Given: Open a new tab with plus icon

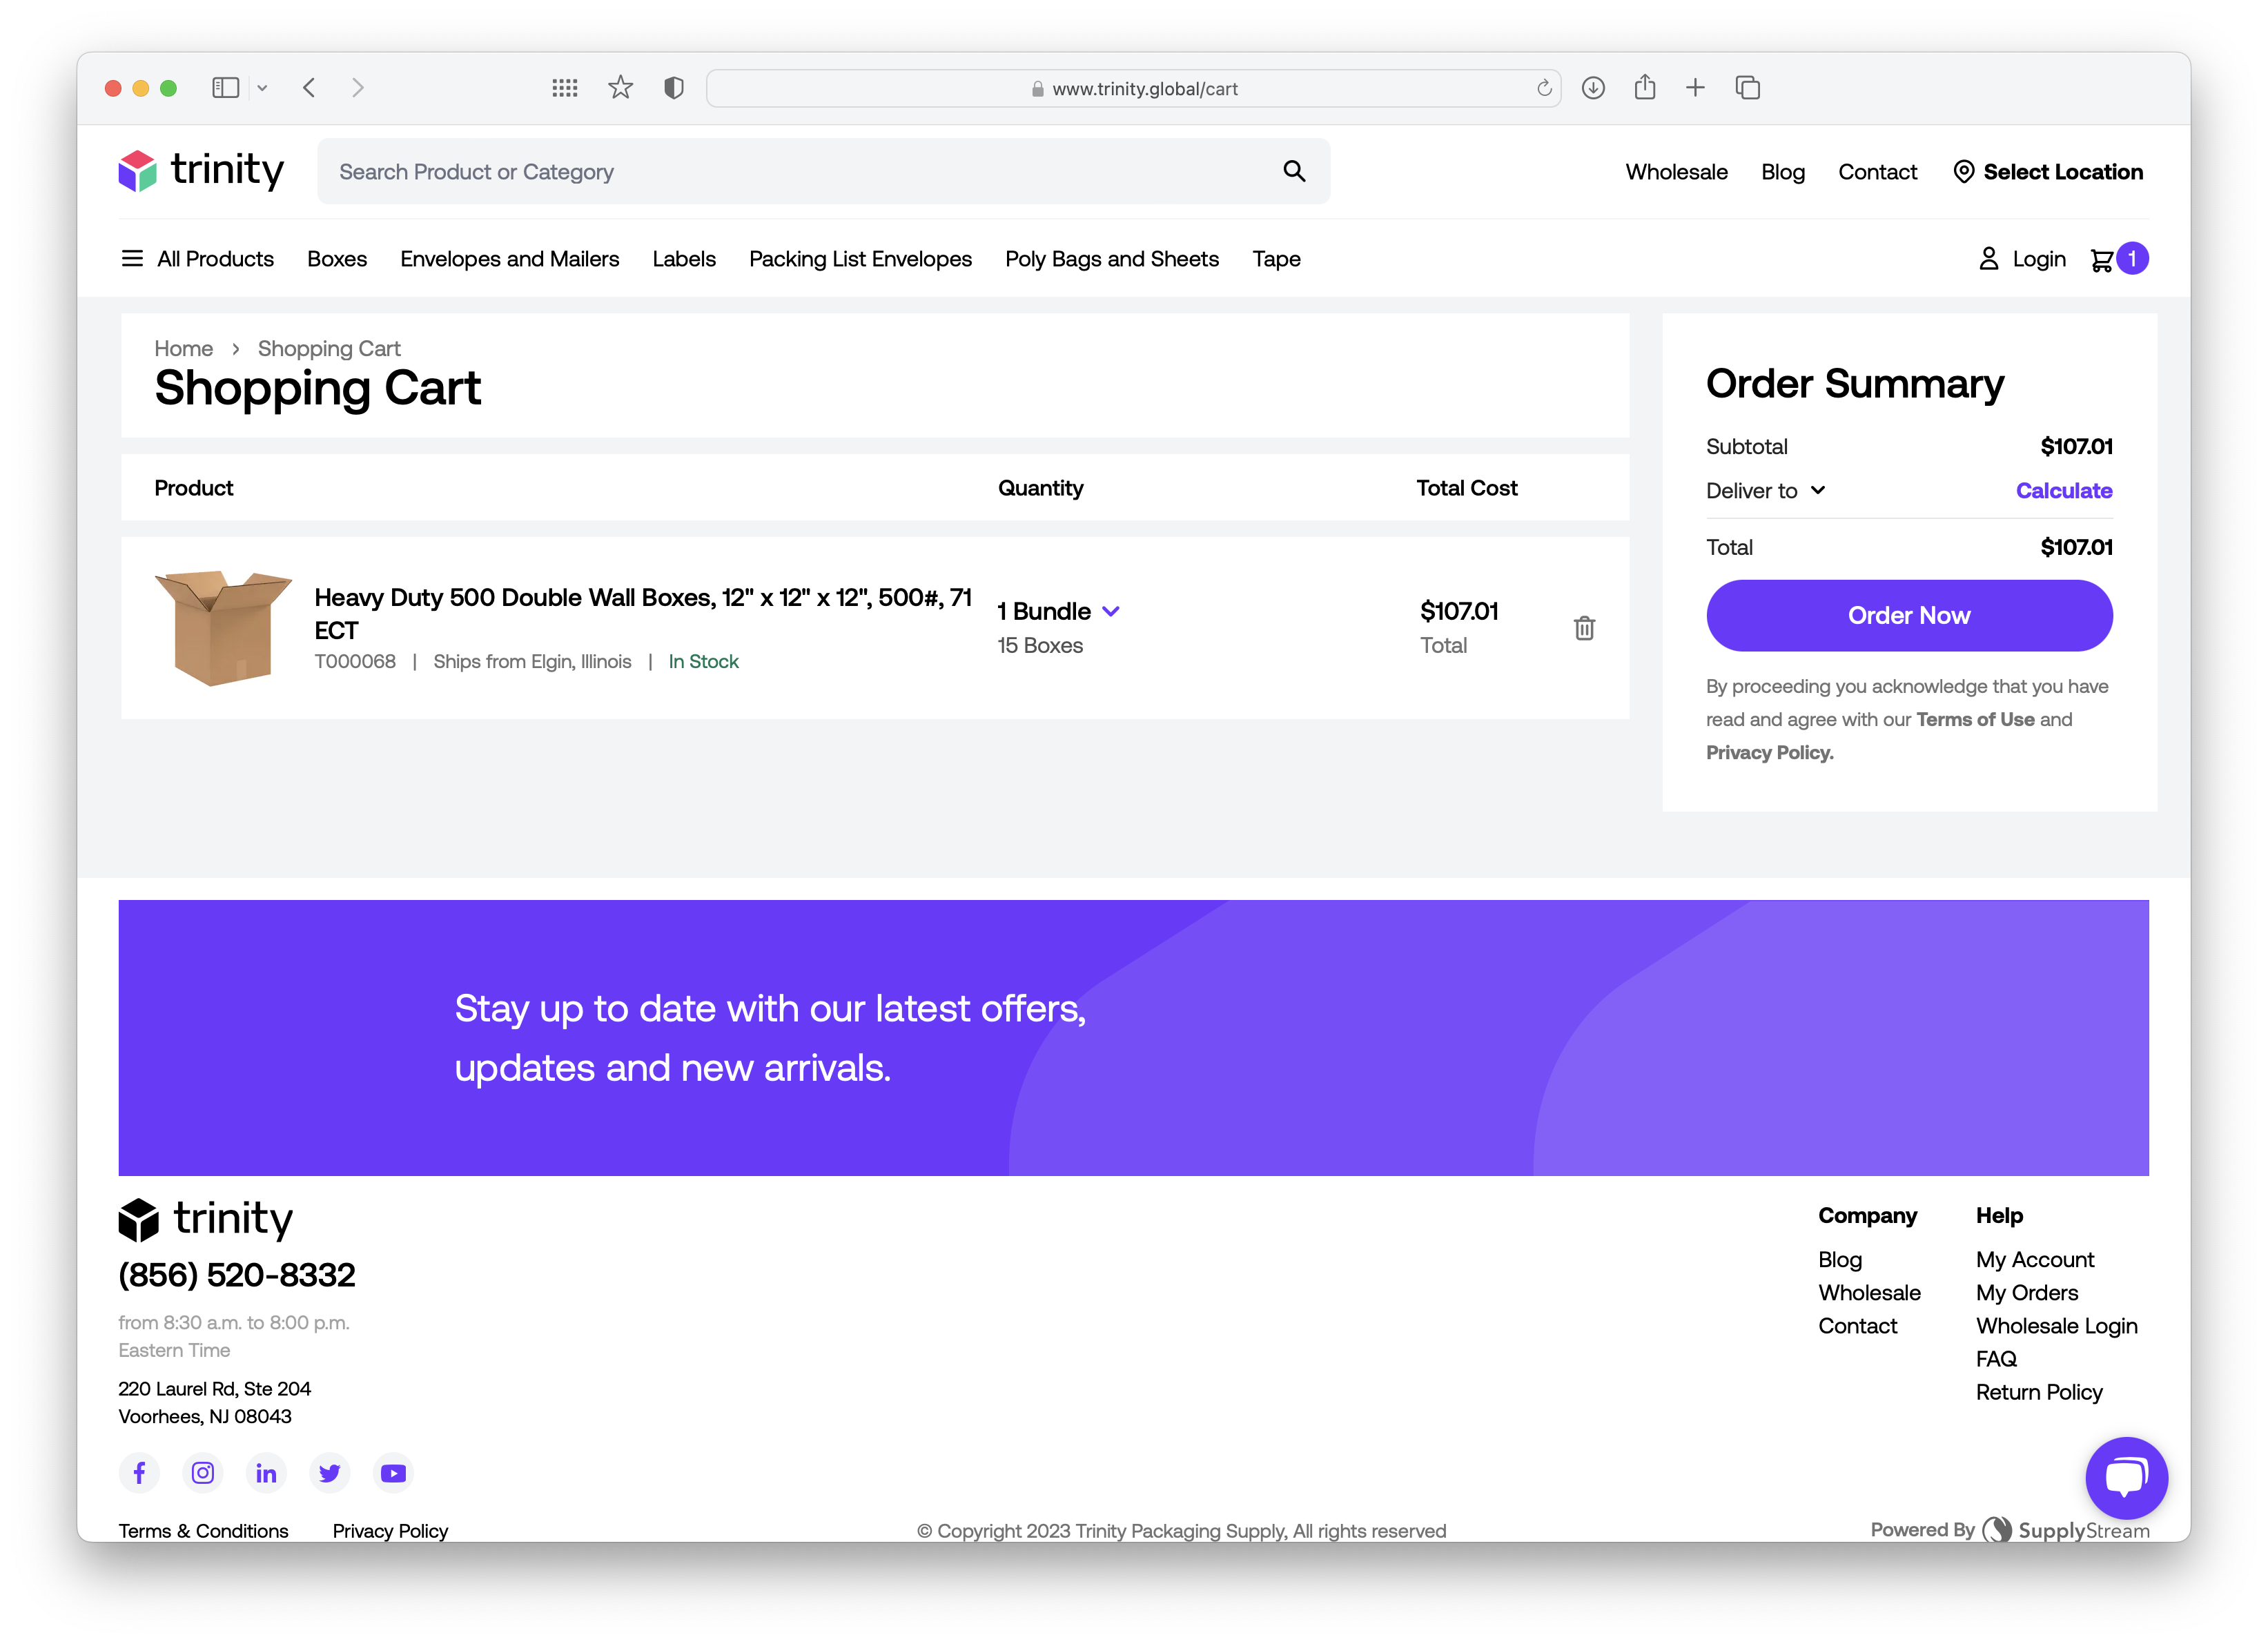Looking at the screenshot, I should pyautogui.click(x=1695, y=88).
